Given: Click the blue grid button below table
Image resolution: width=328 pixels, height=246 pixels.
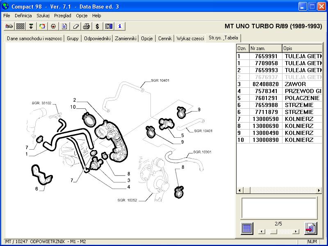Looking at the screenshot, I should (247, 228).
